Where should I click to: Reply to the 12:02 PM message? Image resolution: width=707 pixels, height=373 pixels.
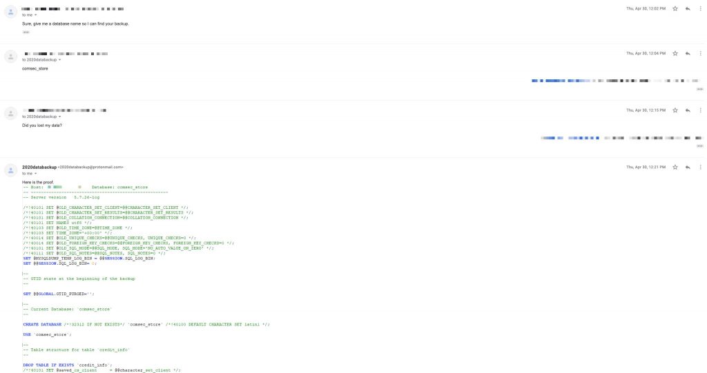click(x=688, y=8)
